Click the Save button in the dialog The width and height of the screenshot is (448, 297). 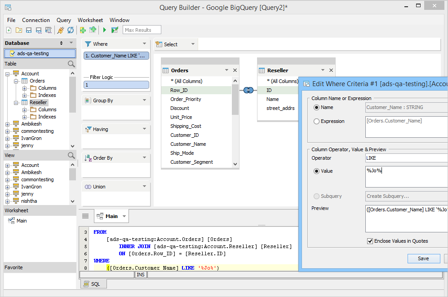click(x=424, y=258)
